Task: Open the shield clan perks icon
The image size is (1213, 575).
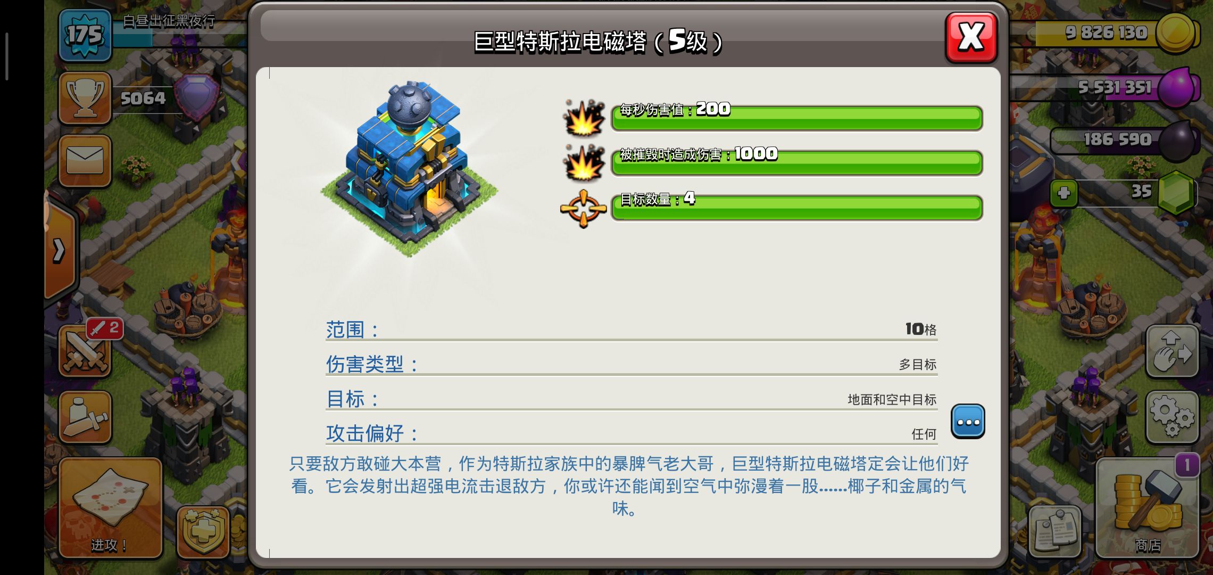Action: click(203, 532)
